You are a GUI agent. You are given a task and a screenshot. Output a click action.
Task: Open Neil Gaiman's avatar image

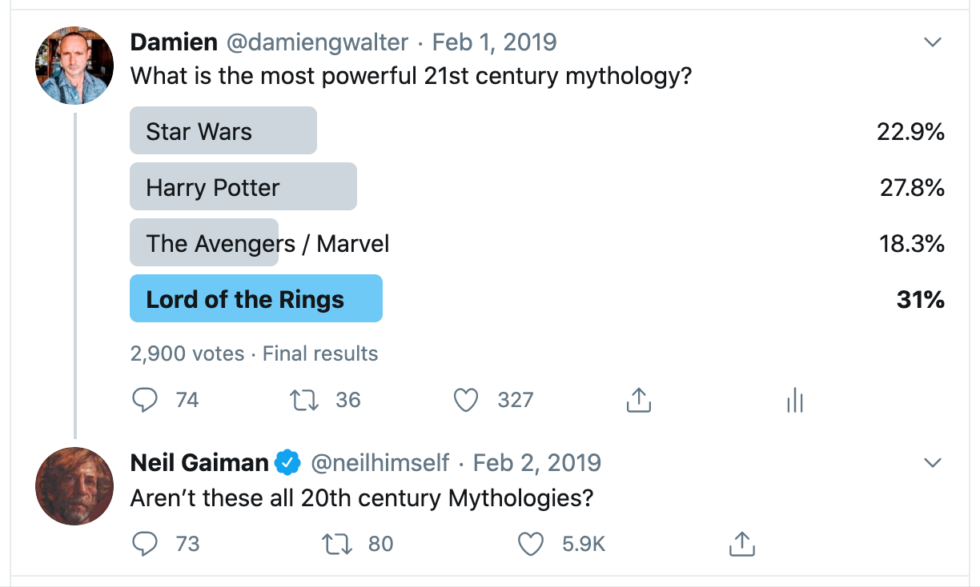click(x=74, y=486)
